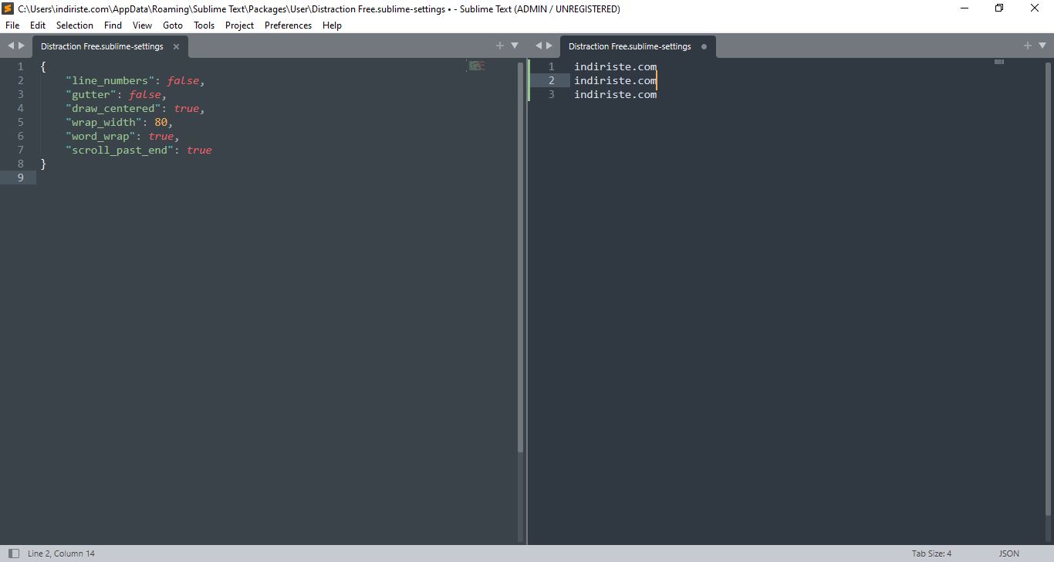
Task: Add new tab in left pane
Action: click(500, 46)
